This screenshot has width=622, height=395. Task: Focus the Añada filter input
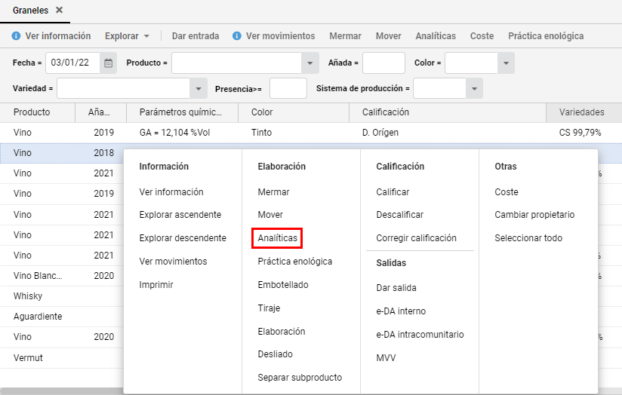383,63
